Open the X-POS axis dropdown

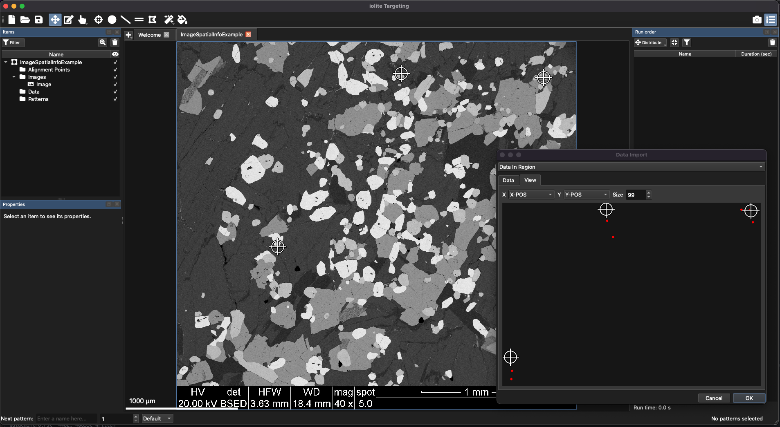point(531,194)
